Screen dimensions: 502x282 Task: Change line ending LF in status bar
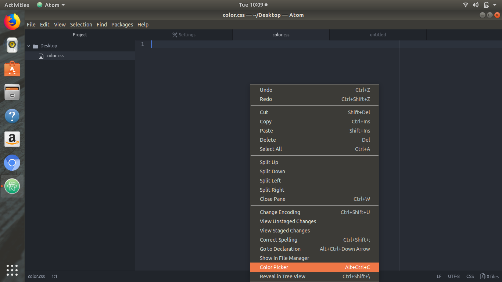[439, 276]
